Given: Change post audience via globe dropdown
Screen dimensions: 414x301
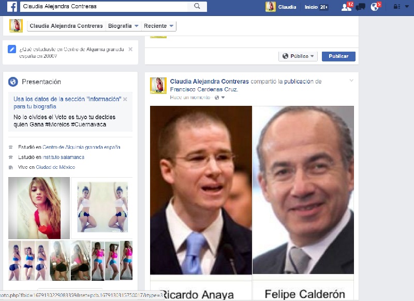Looking at the screenshot, I should click(x=219, y=98).
